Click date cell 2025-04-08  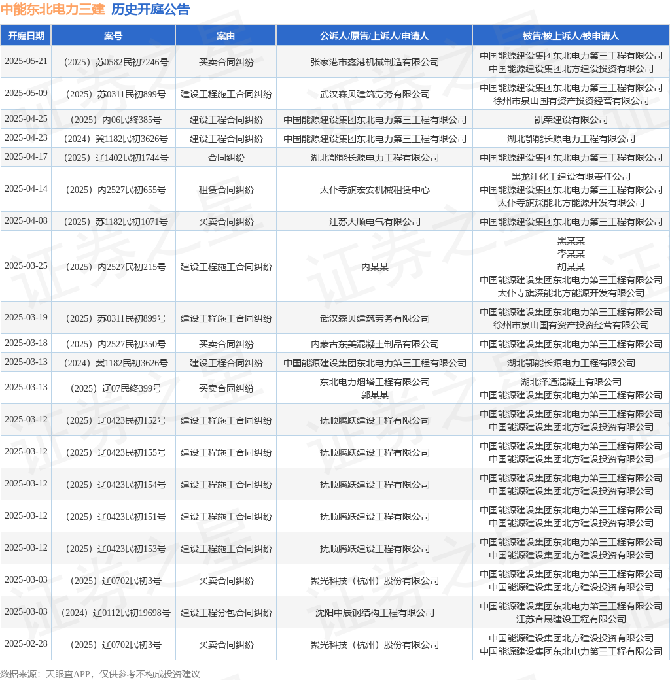click(26, 221)
